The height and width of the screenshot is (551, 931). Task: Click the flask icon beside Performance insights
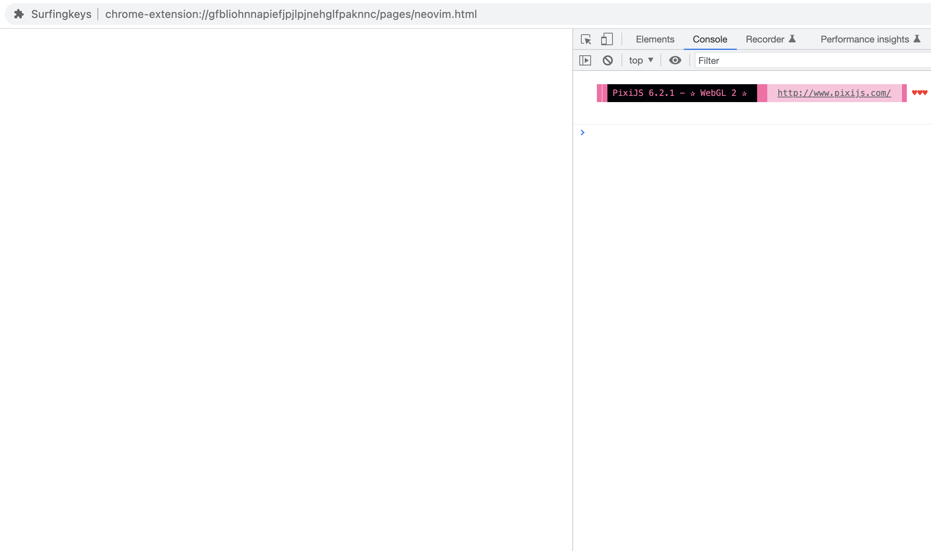coord(917,39)
